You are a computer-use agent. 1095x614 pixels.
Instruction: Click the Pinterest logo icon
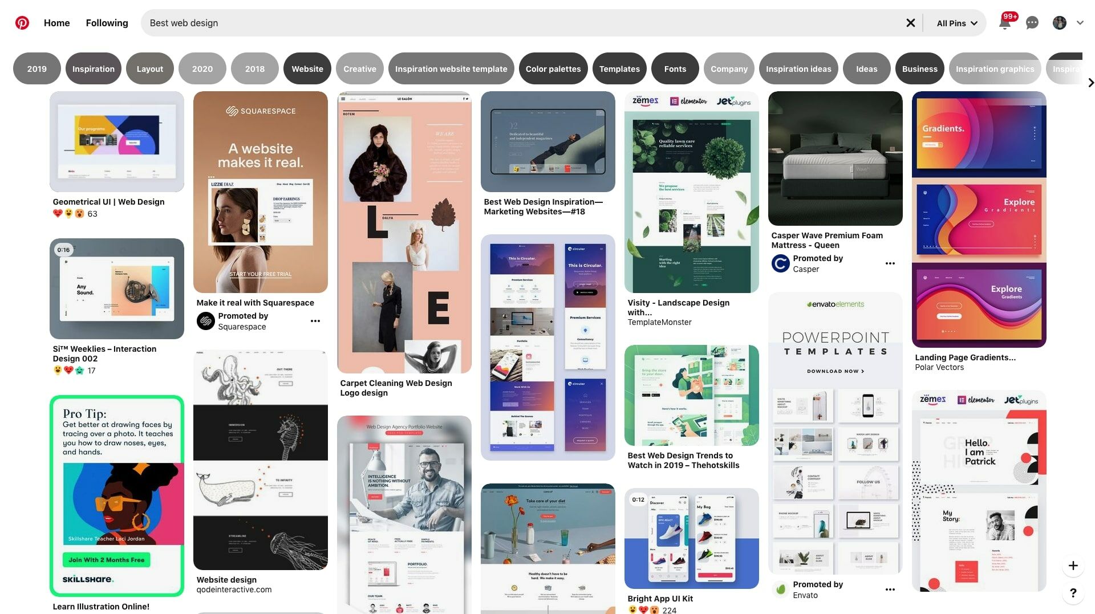point(22,23)
